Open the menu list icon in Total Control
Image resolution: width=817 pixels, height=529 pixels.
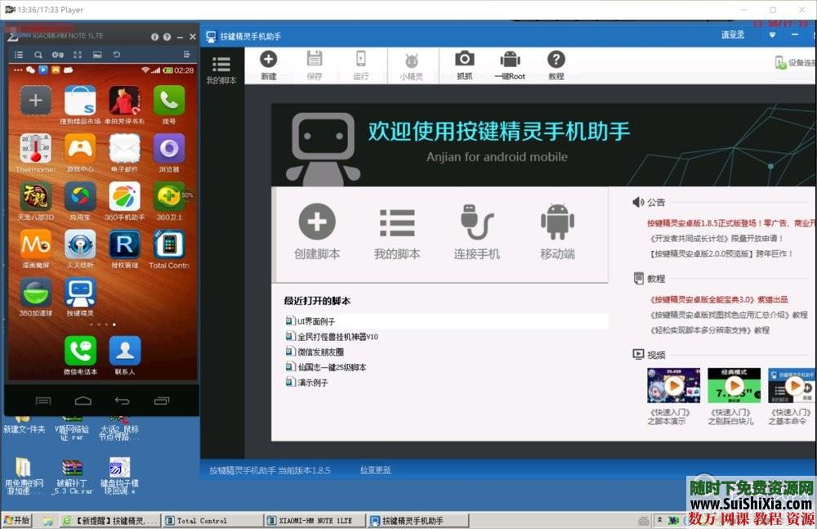(x=18, y=54)
